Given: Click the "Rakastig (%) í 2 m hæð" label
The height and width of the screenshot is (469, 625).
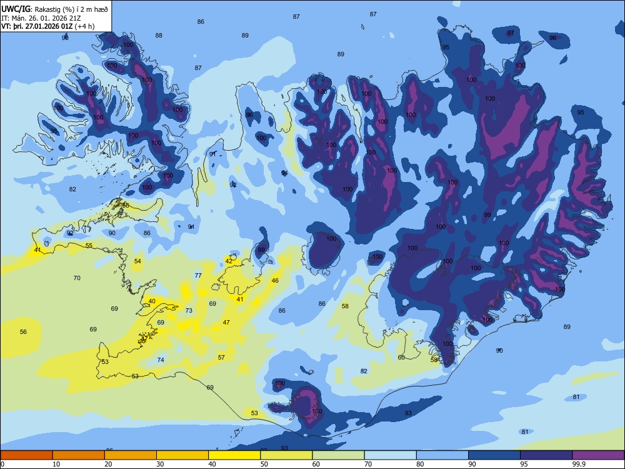Looking at the screenshot, I should pos(71,9).
